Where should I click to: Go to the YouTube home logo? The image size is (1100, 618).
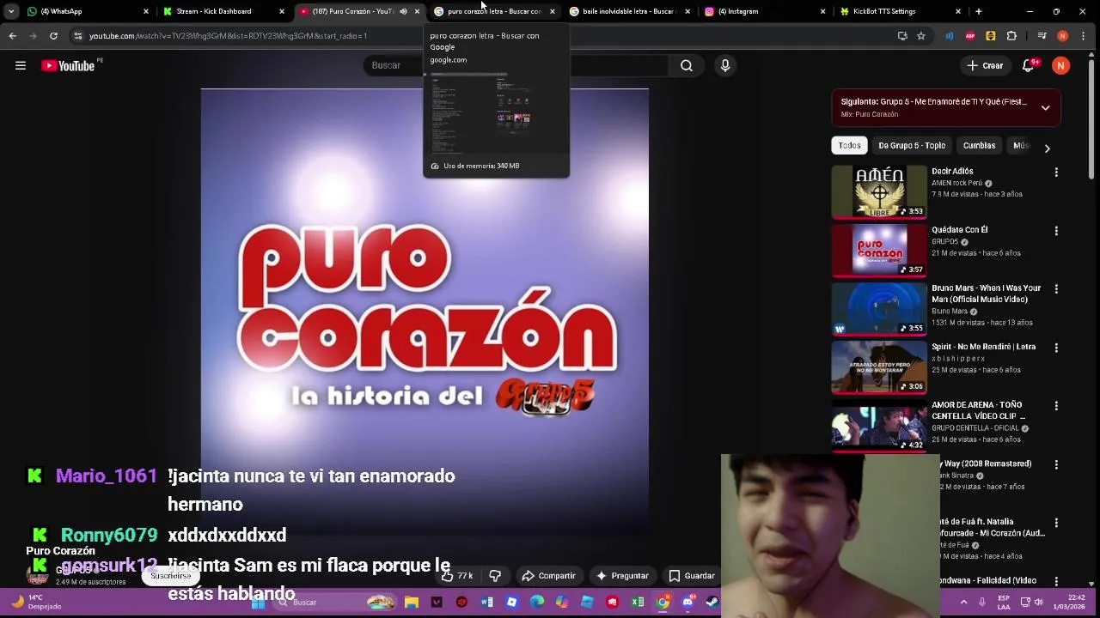pyautogui.click(x=69, y=65)
